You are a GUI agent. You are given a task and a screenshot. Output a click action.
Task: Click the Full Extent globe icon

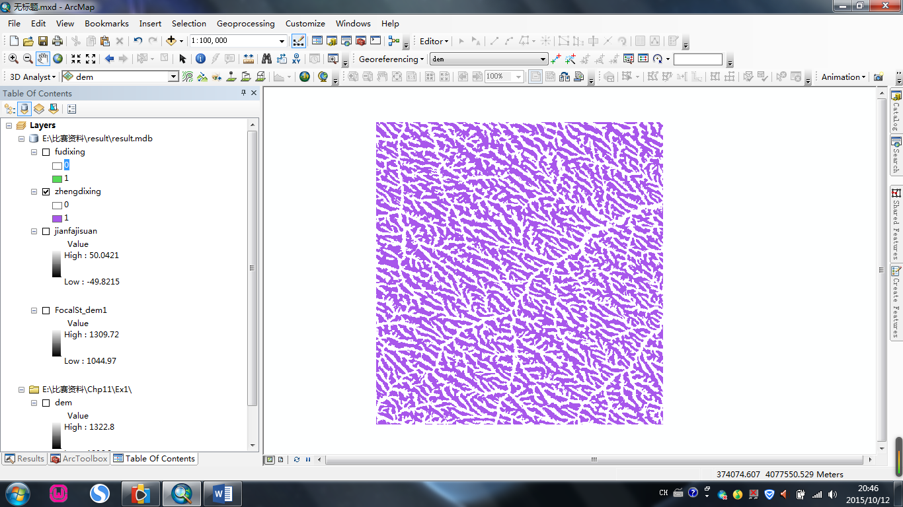pos(58,59)
